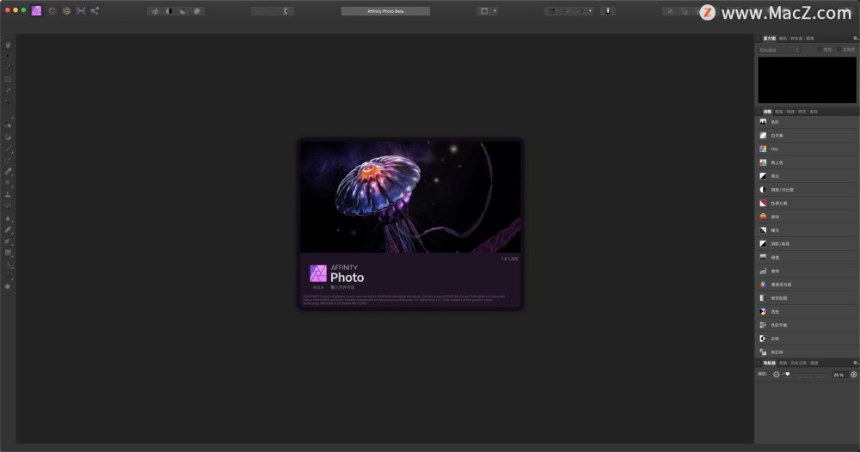Apply Auto Colours from toolbar

click(182, 11)
